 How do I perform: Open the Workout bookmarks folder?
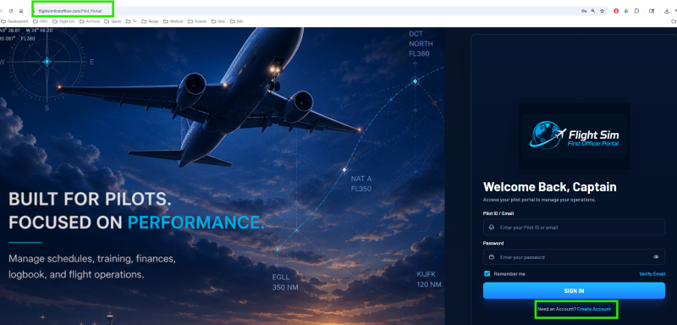click(x=173, y=21)
